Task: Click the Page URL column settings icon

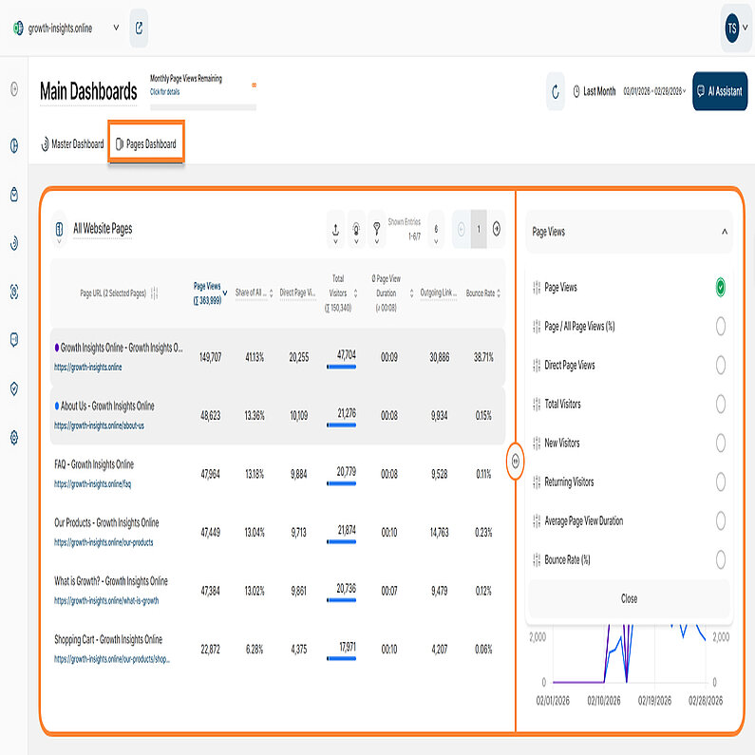Action: (x=154, y=293)
